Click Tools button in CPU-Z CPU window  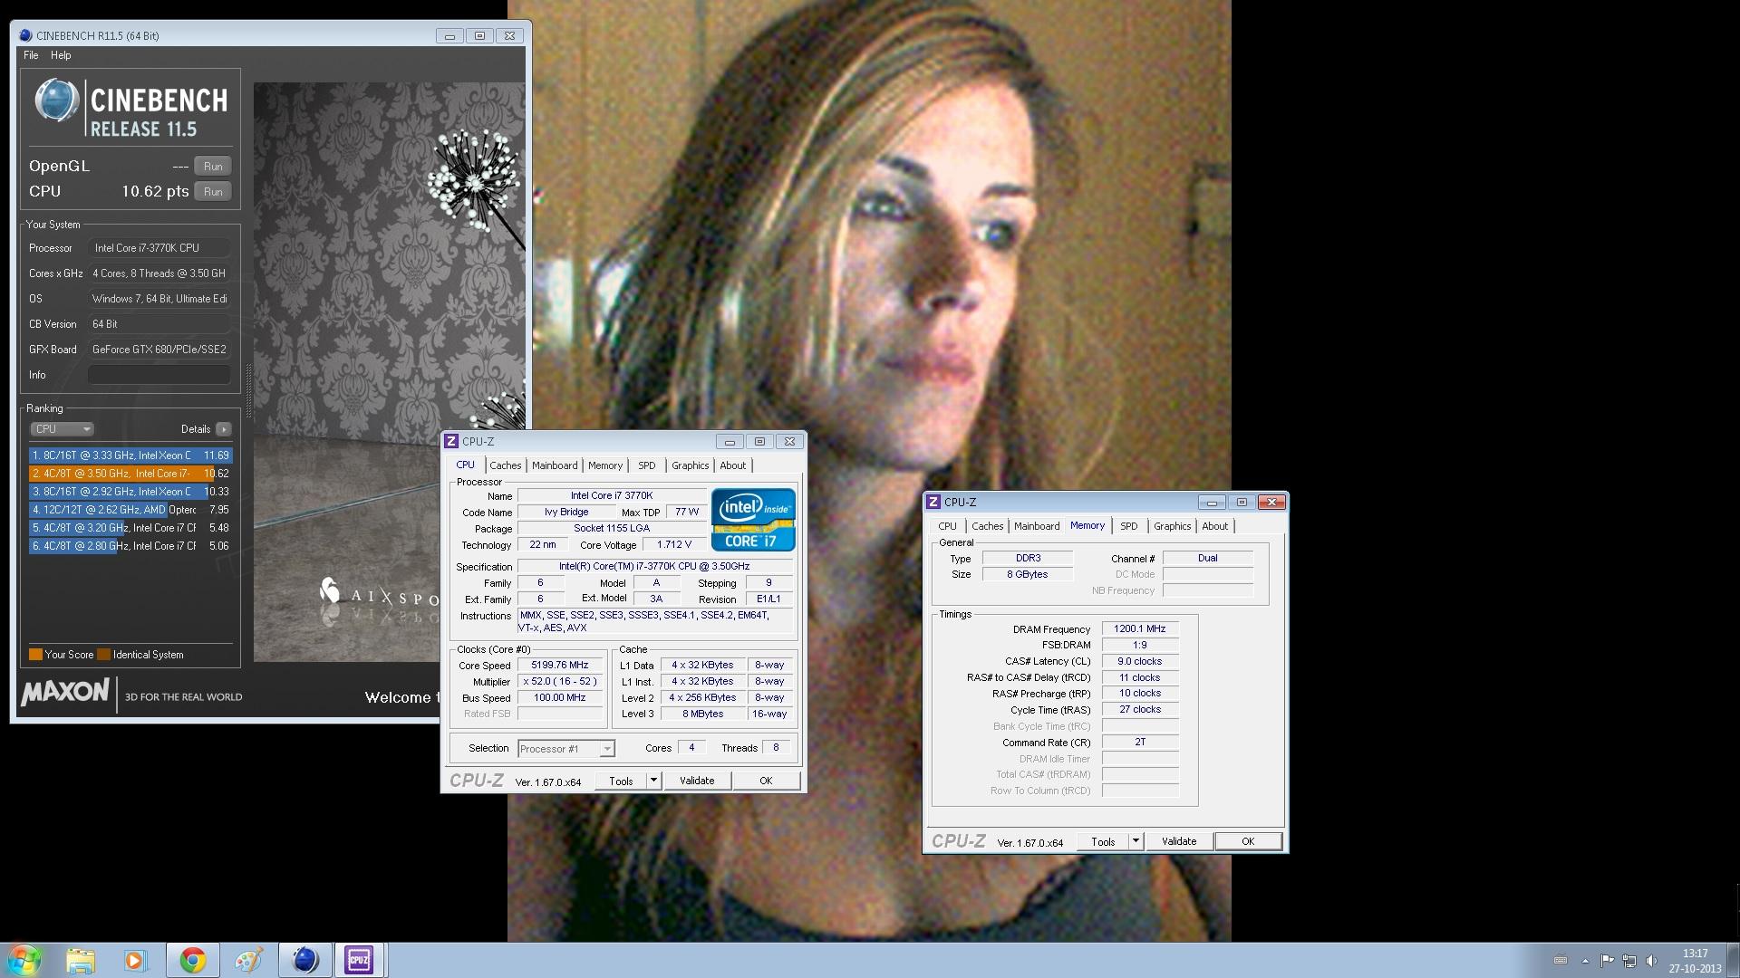pos(621,781)
